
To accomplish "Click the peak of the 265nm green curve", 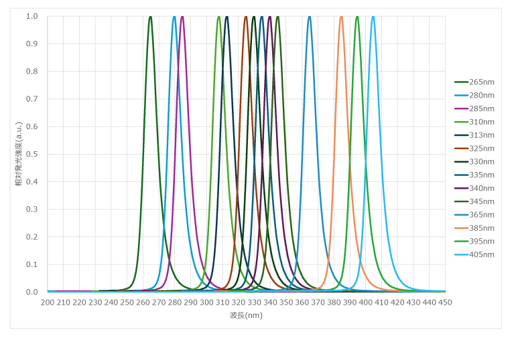I will 150,17.
